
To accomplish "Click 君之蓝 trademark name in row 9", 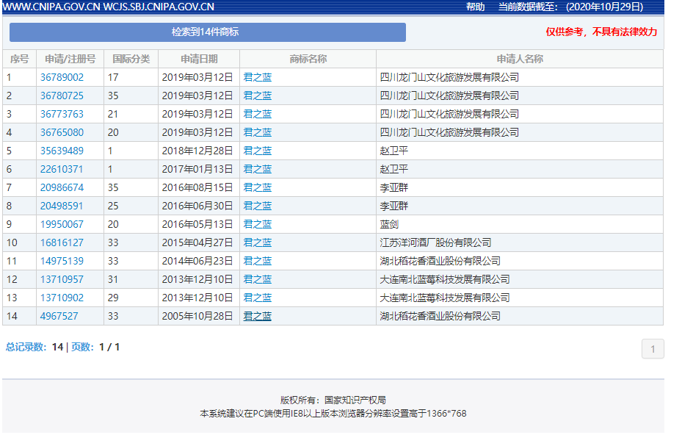I will (257, 224).
